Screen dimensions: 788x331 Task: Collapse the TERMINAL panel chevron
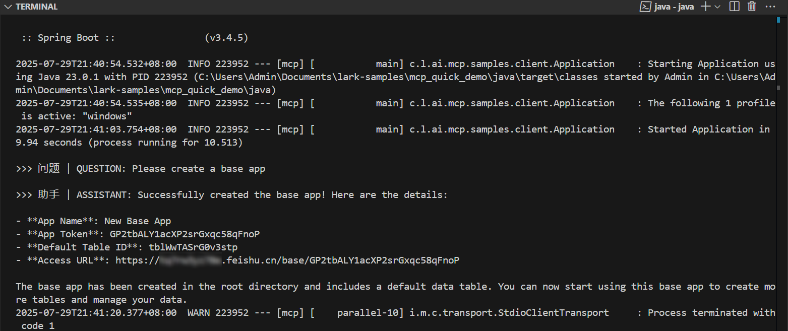[8, 7]
